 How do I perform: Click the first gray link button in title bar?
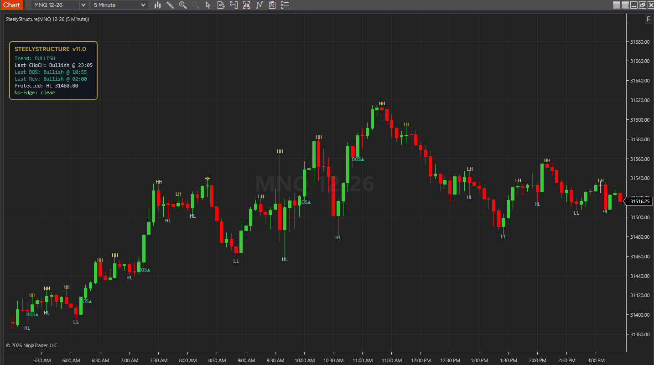(617, 5)
